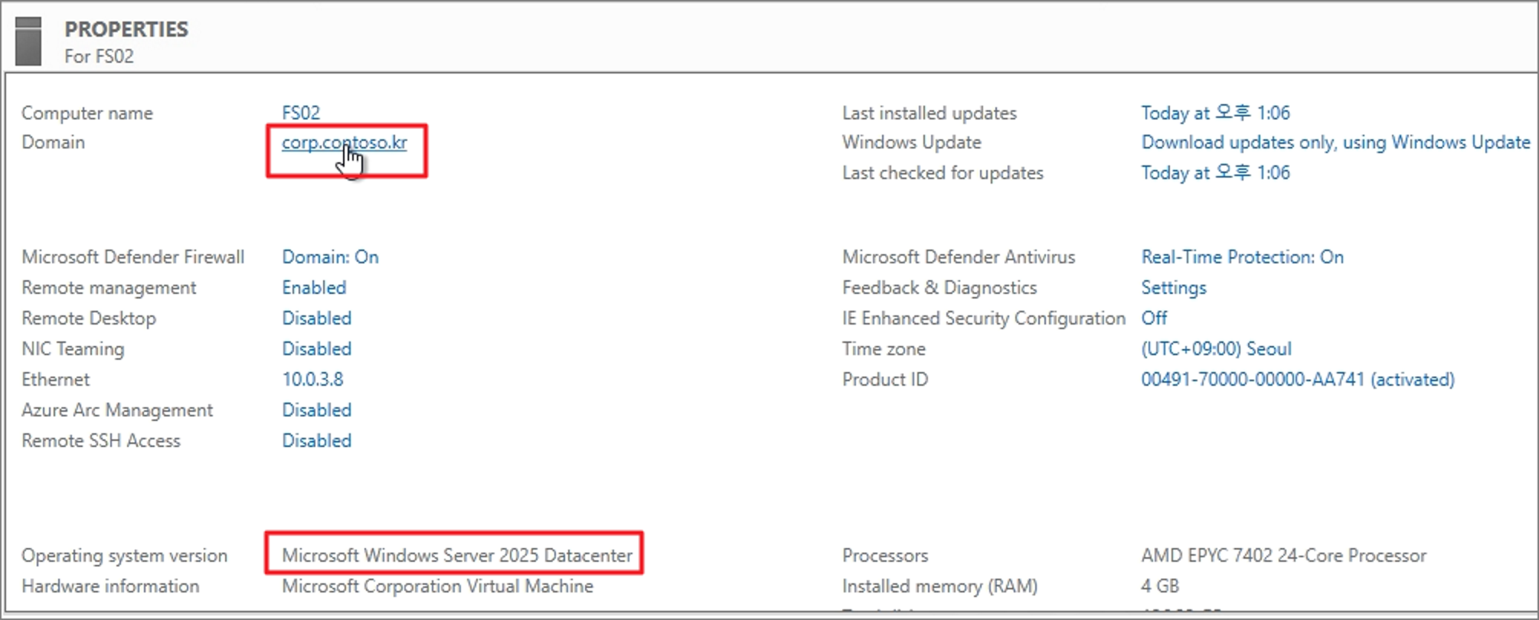Select 'Microsoft Corporation Virtual Machine' text
1539x620 pixels.
tap(437, 586)
